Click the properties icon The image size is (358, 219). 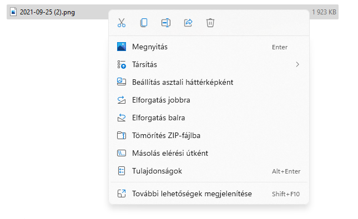[x=122, y=171]
